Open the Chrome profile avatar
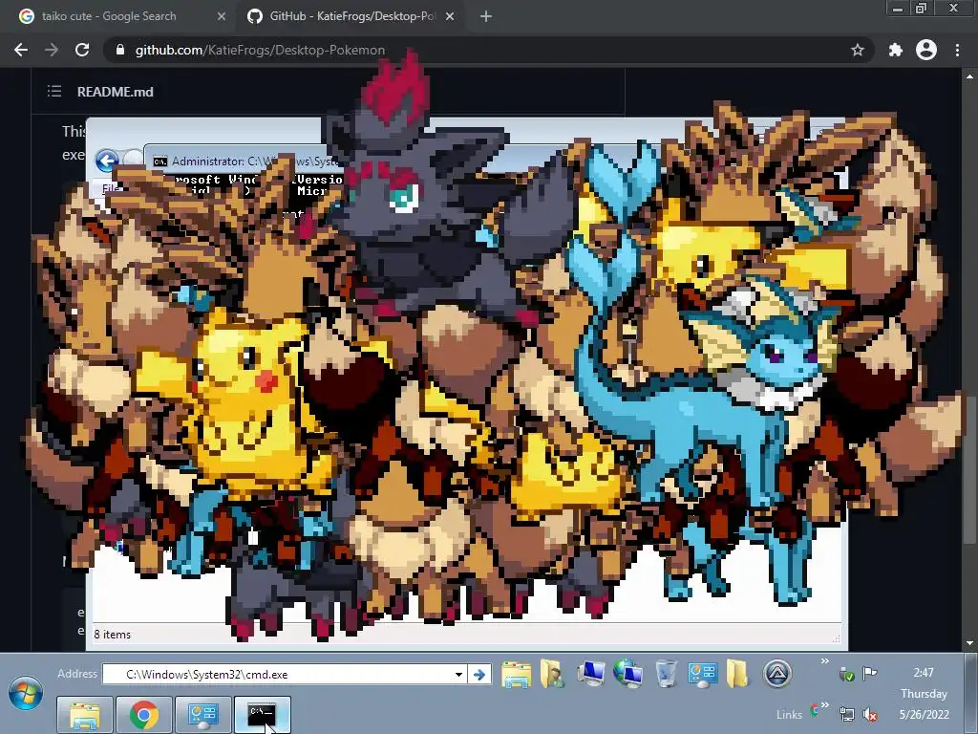The height and width of the screenshot is (734, 978). tap(926, 50)
